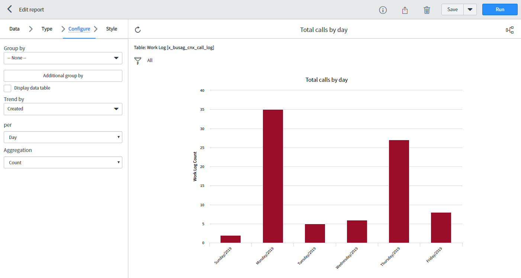Switch to the Data tab
The height and width of the screenshot is (278, 521).
coord(15,29)
